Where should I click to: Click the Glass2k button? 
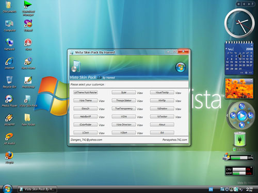pos(86,109)
